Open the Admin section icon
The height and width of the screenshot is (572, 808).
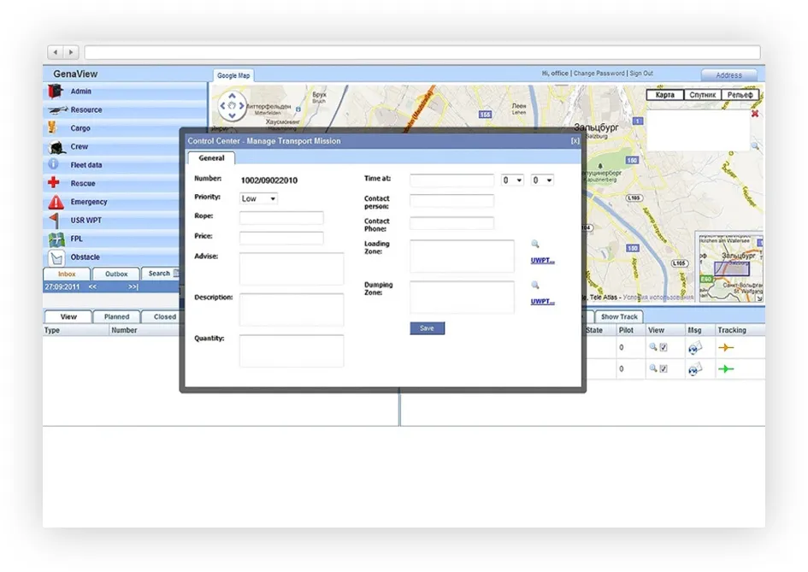pos(55,91)
